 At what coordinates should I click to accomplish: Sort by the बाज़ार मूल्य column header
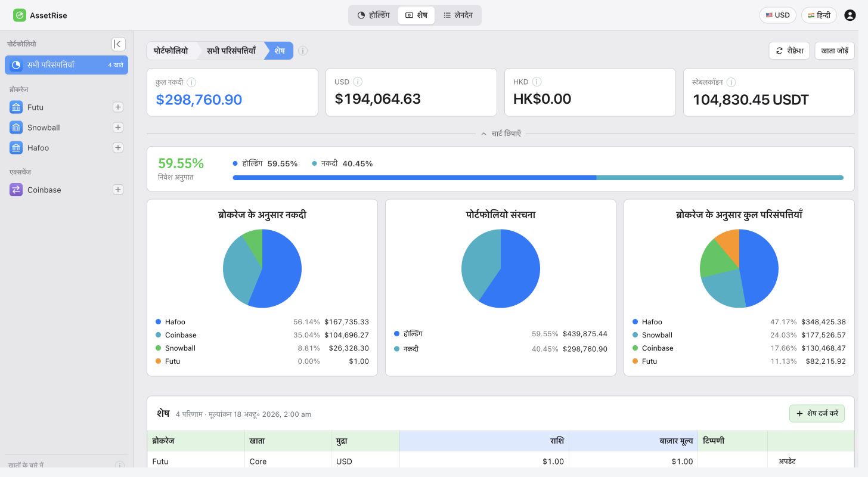[x=633, y=441]
